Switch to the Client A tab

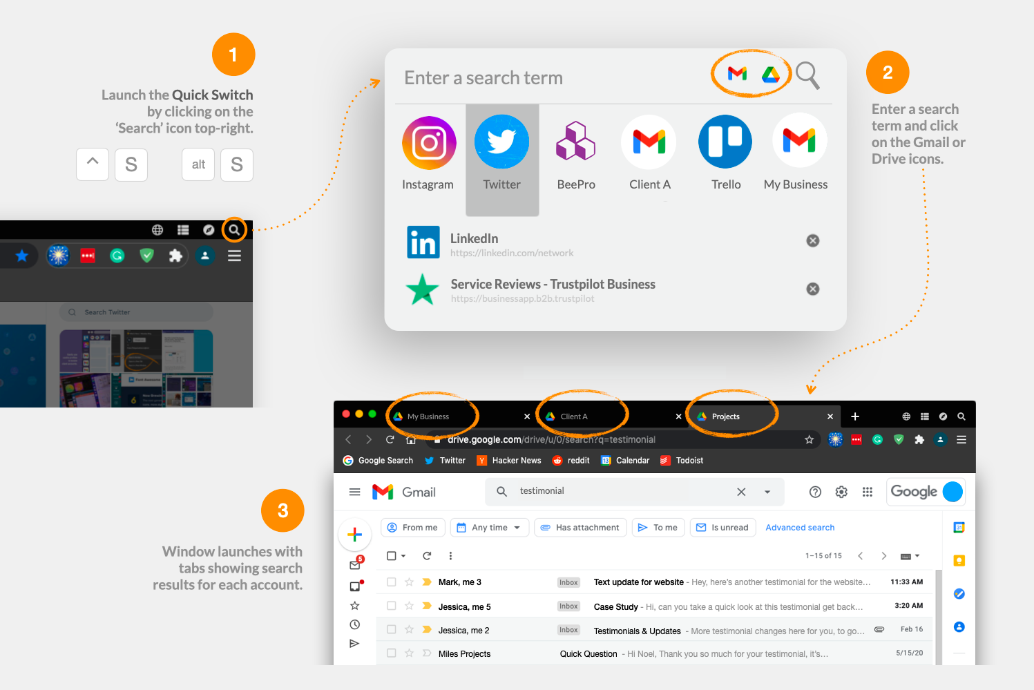(x=574, y=416)
